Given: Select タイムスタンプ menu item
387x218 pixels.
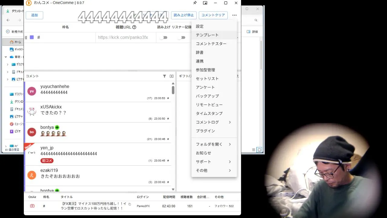Looking at the screenshot, I should pyautogui.click(x=214, y=113).
